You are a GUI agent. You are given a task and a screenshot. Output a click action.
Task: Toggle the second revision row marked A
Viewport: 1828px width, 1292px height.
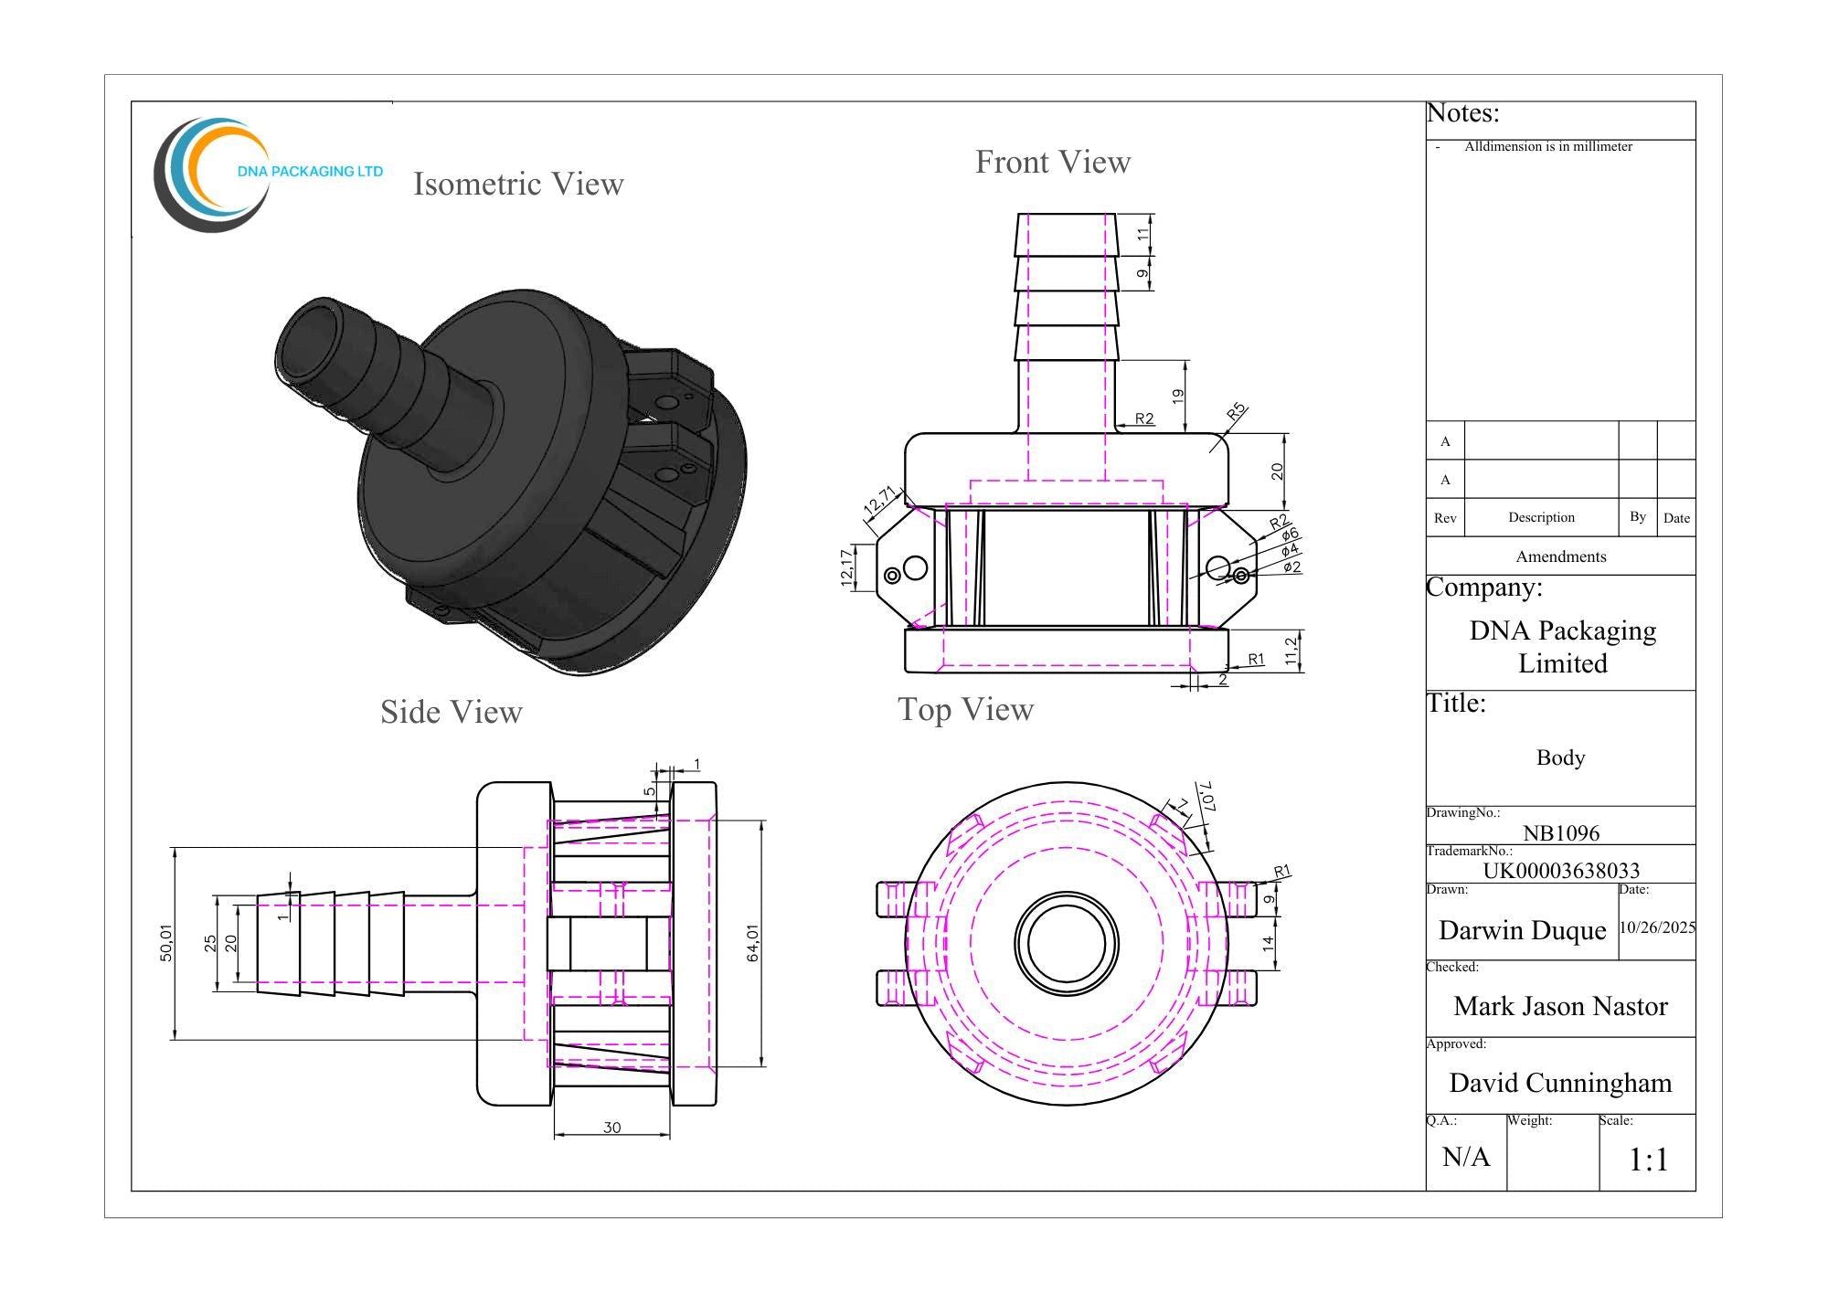click(1444, 479)
